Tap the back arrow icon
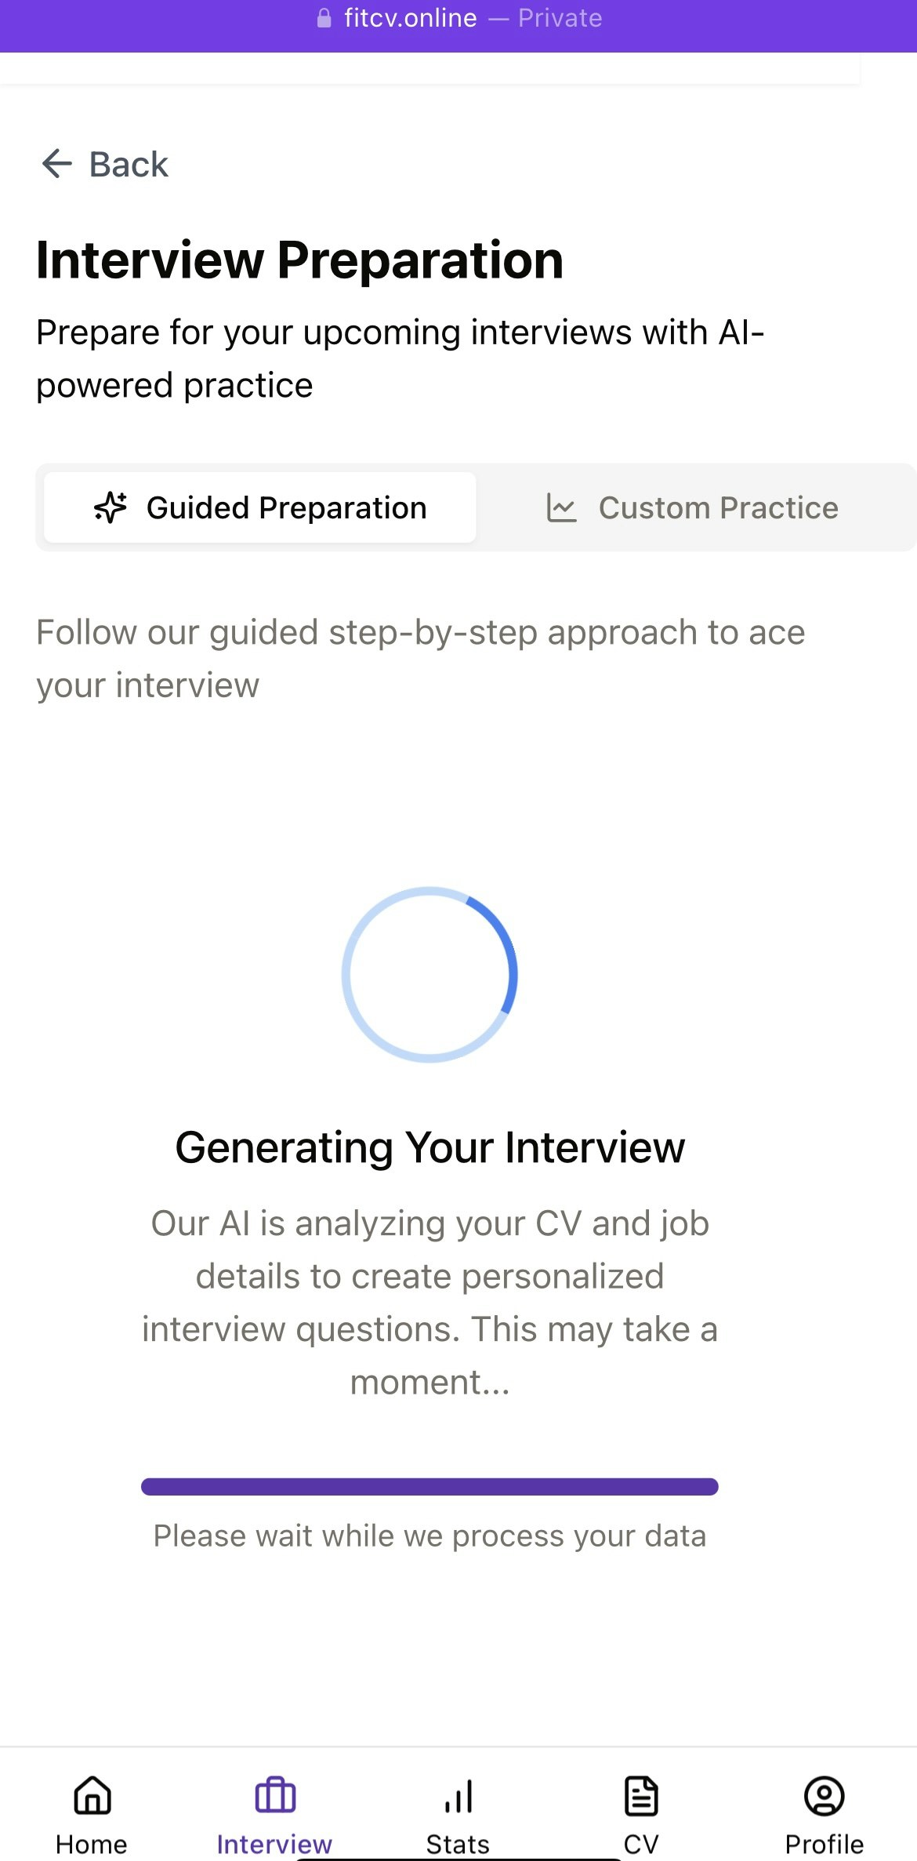 point(56,164)
